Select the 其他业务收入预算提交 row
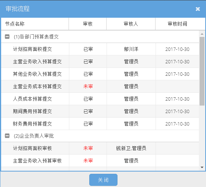Image resolution: width=206 pixels, height=187 pixels. coord(100,74)
